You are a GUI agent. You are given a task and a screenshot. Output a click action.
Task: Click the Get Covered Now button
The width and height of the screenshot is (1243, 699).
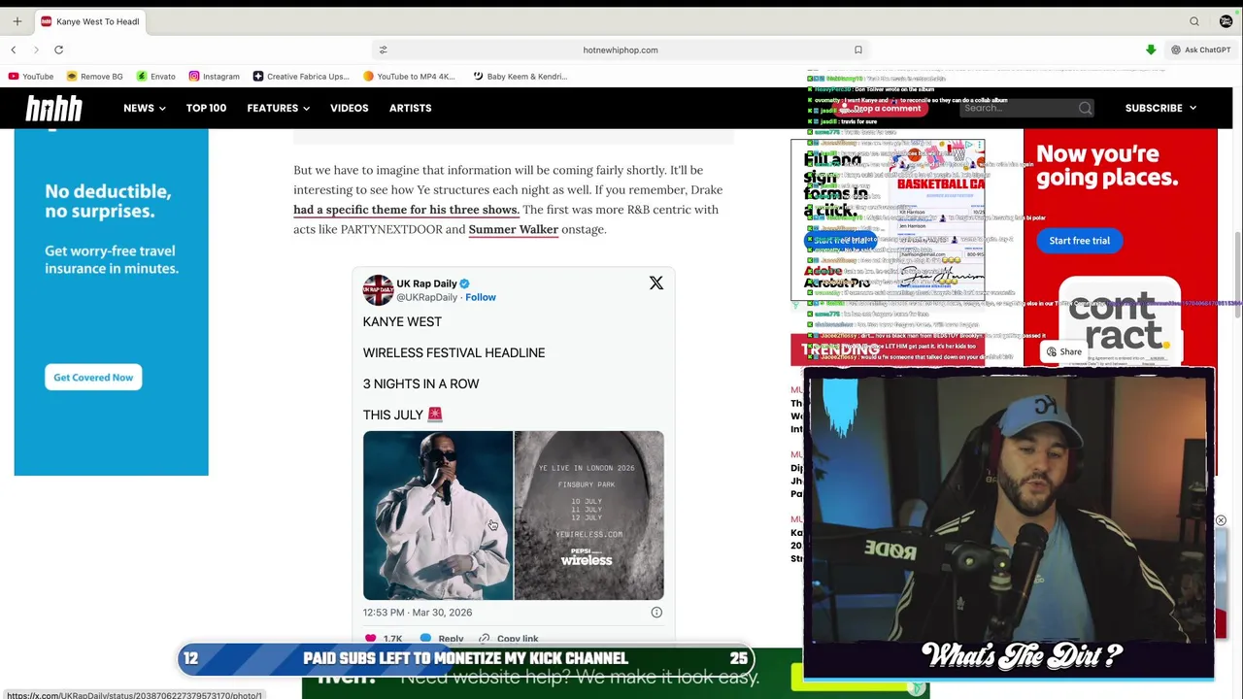click(93, 378)
